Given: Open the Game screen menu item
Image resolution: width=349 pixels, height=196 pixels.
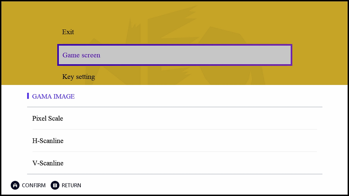Looking at the screenshot, I should point(174,55).
